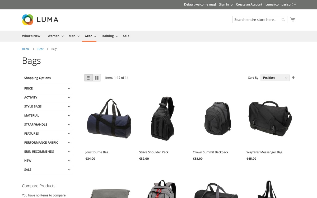The width and height of the screenshot is (317, 198).
Task: Switch to list view mode
Action: coord(97,78)
